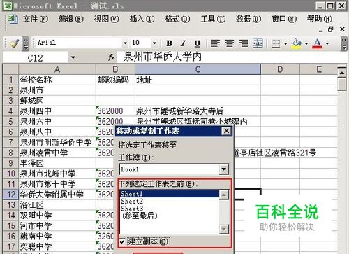
Task: Open the 窗口(W) menu
Action: pyautogui.click(x=284, y=19)
